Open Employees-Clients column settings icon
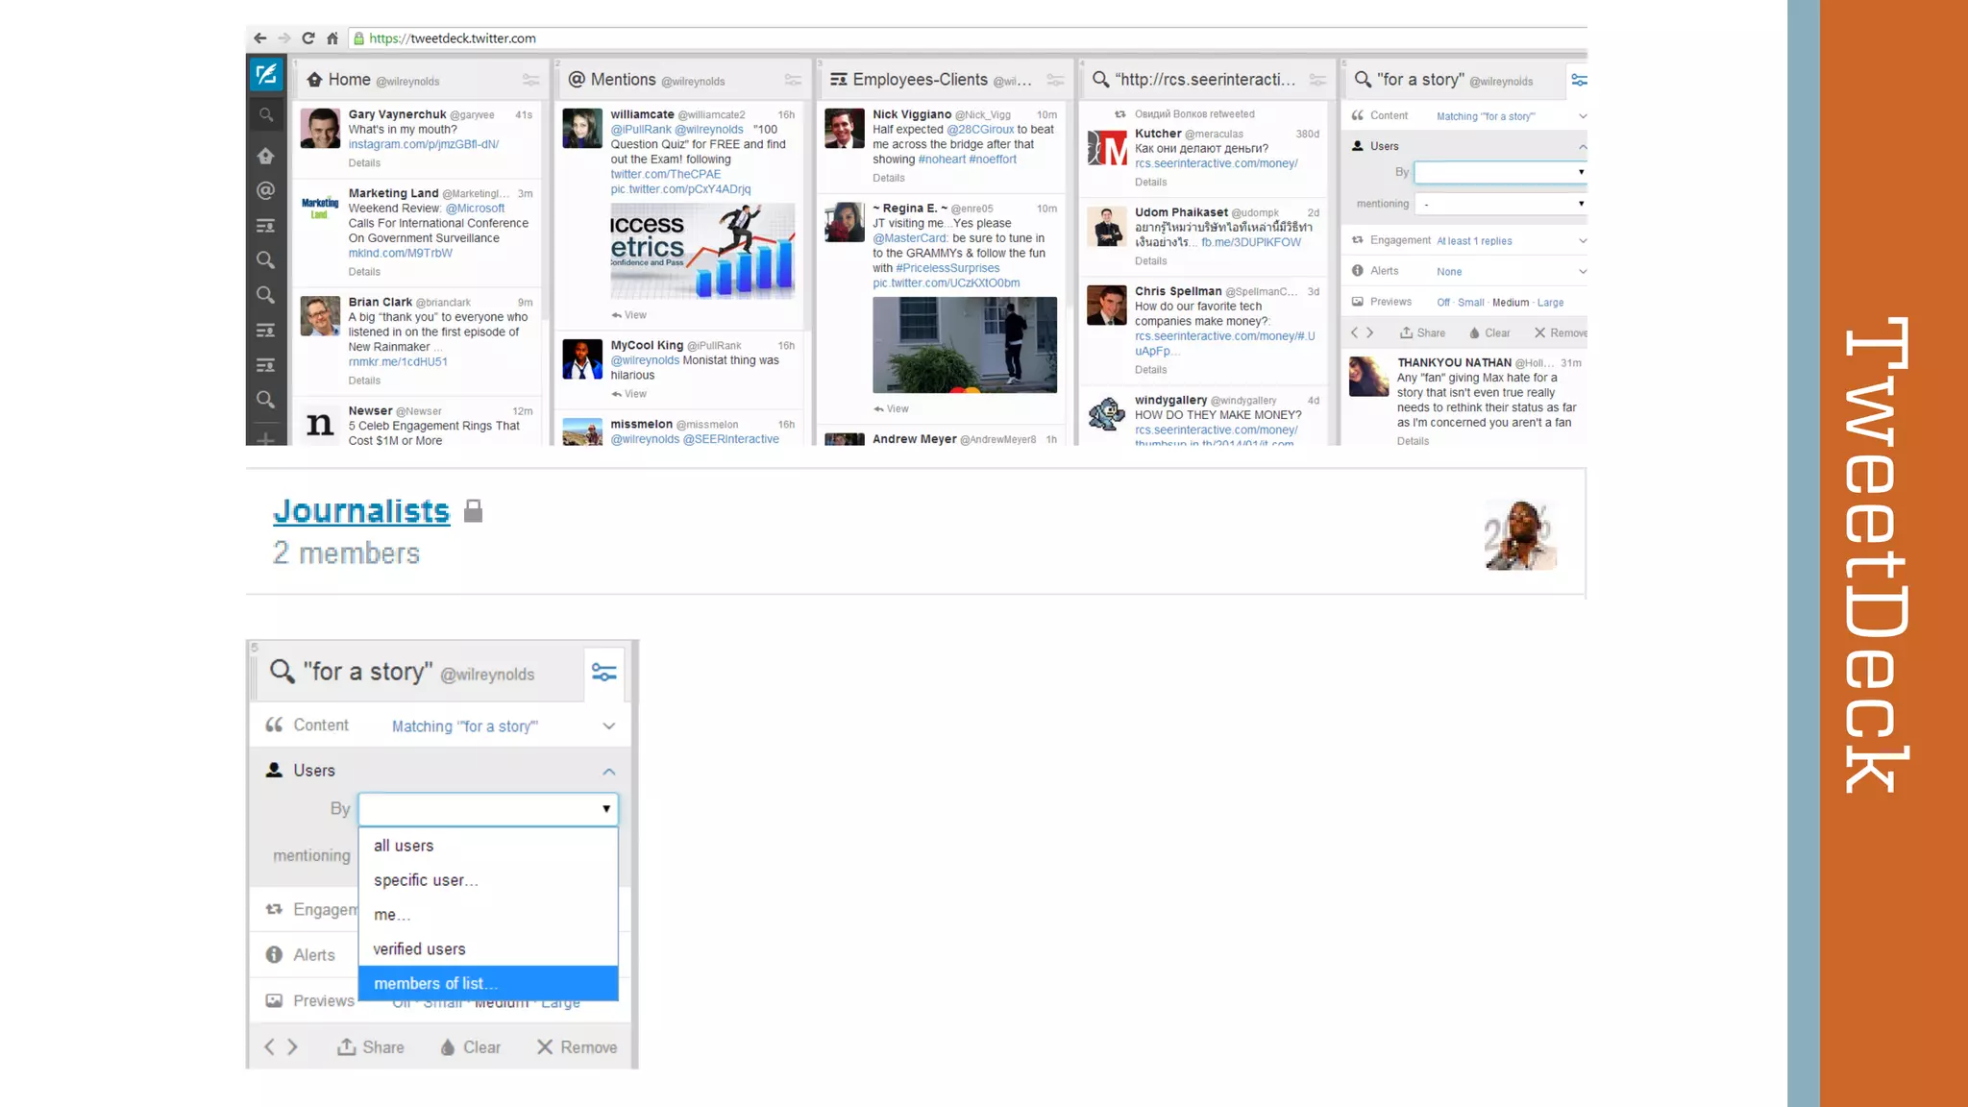The height and width of the screenshot is (1107, 1968). point(1055,80)
